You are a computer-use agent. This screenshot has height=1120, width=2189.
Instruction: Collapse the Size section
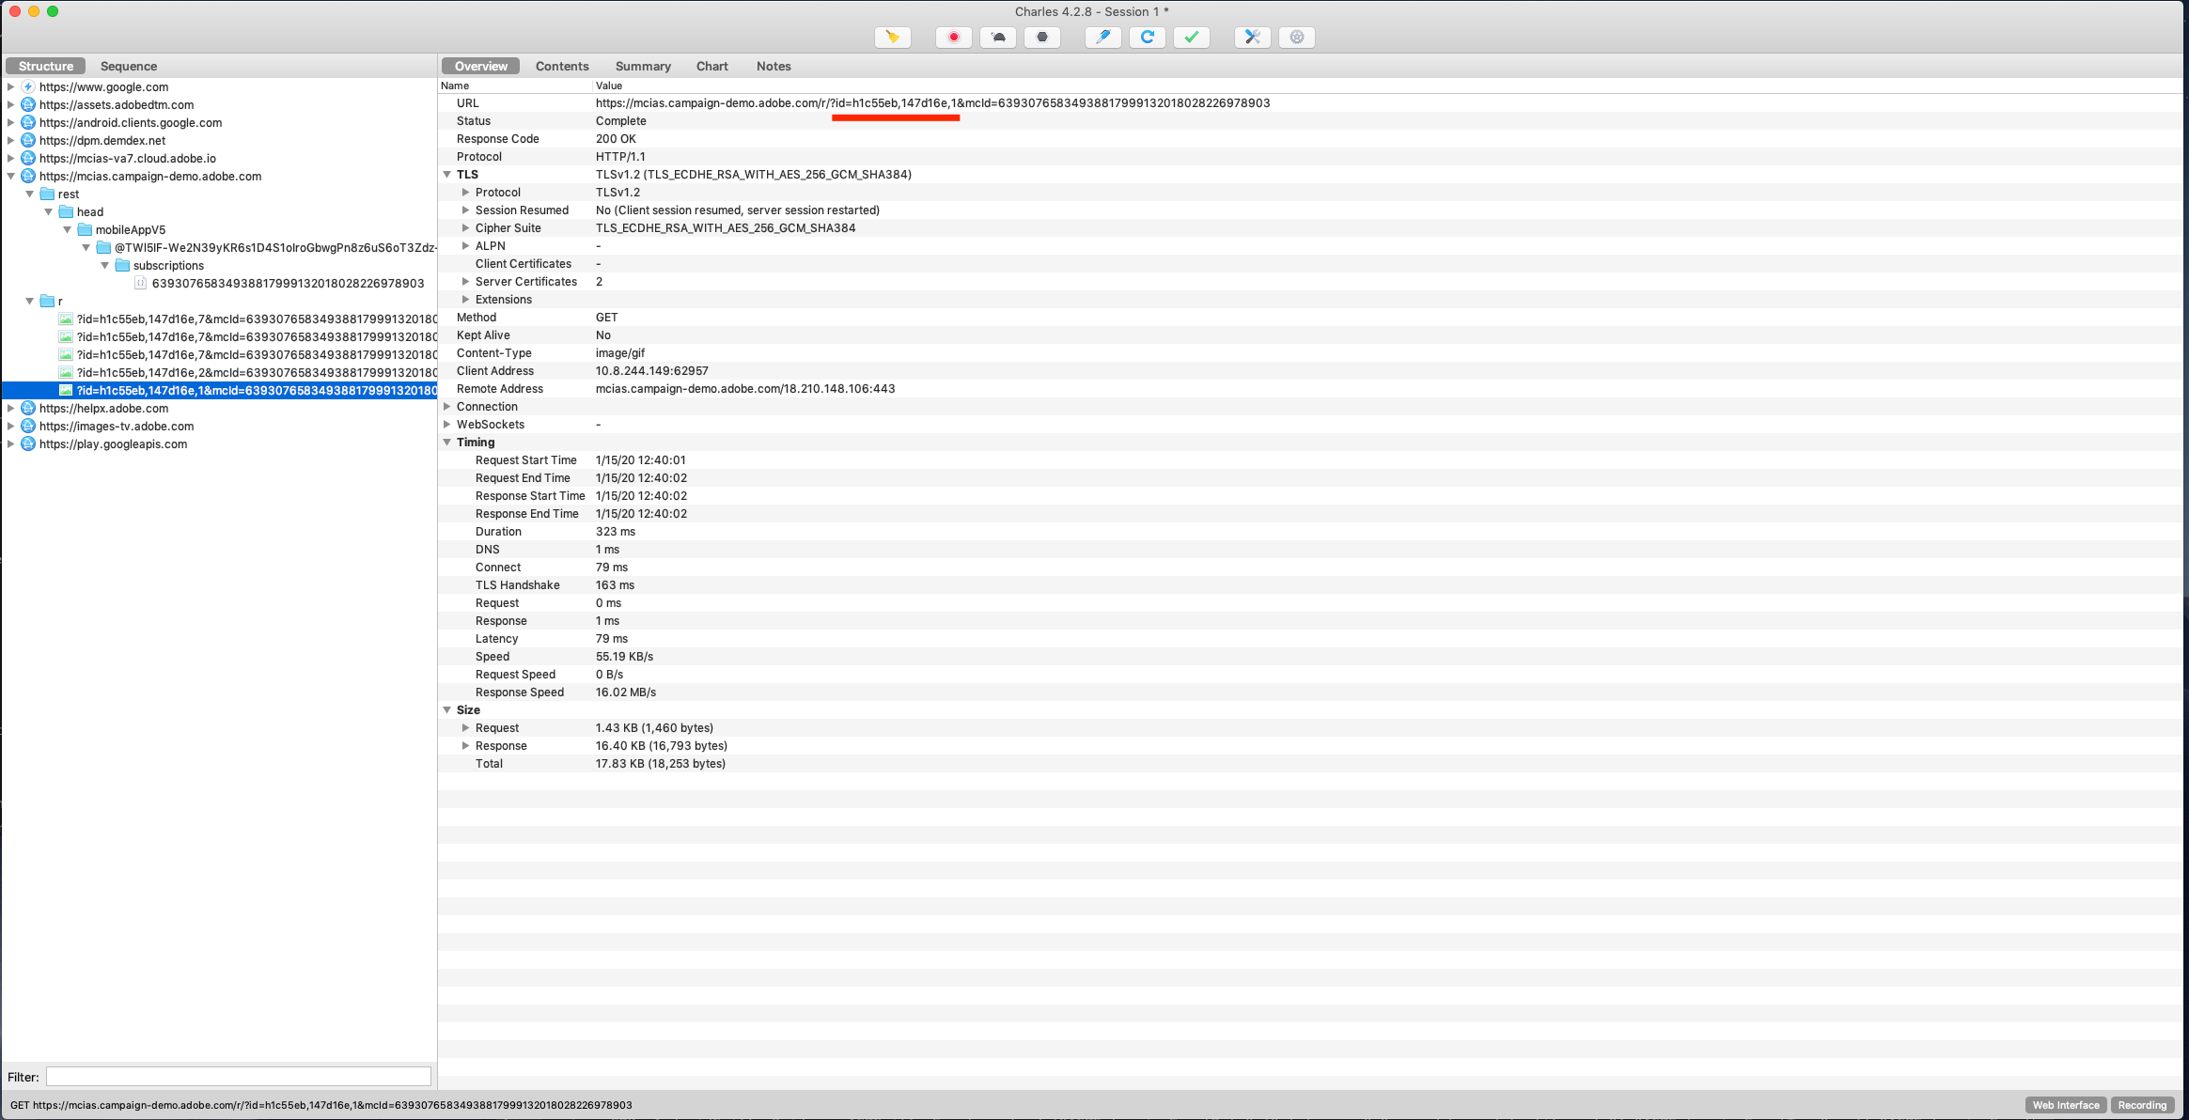[447, 709]
